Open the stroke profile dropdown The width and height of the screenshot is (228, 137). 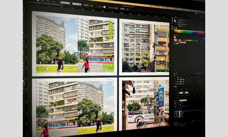pos(183,100)
